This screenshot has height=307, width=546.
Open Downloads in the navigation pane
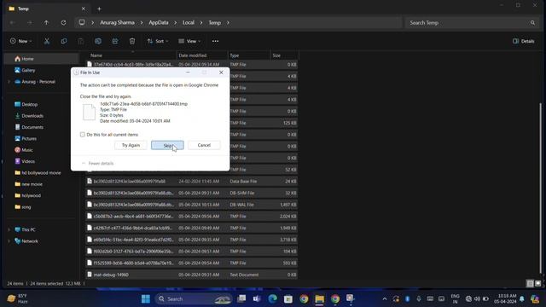click(28, 116)
